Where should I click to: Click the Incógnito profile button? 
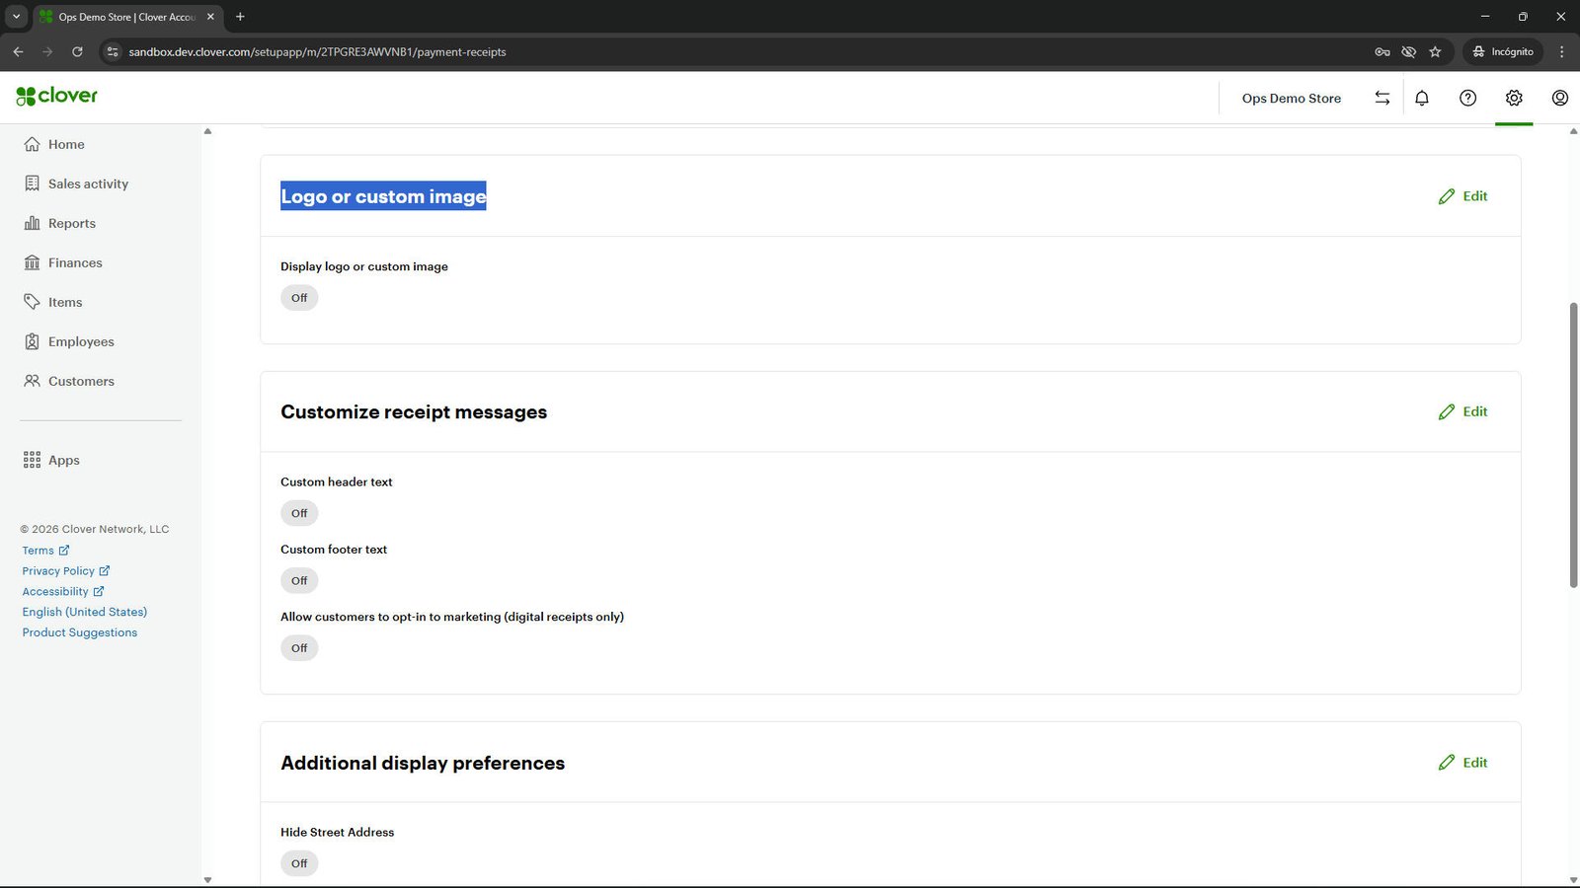1502,51
